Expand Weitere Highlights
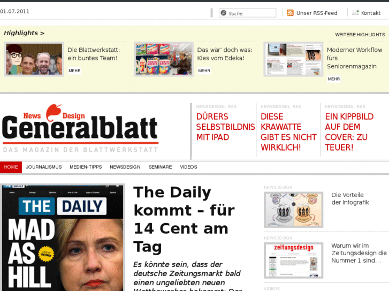Viewport: 389px width, 291px height. pyautogui.click(x=360, y=35)
